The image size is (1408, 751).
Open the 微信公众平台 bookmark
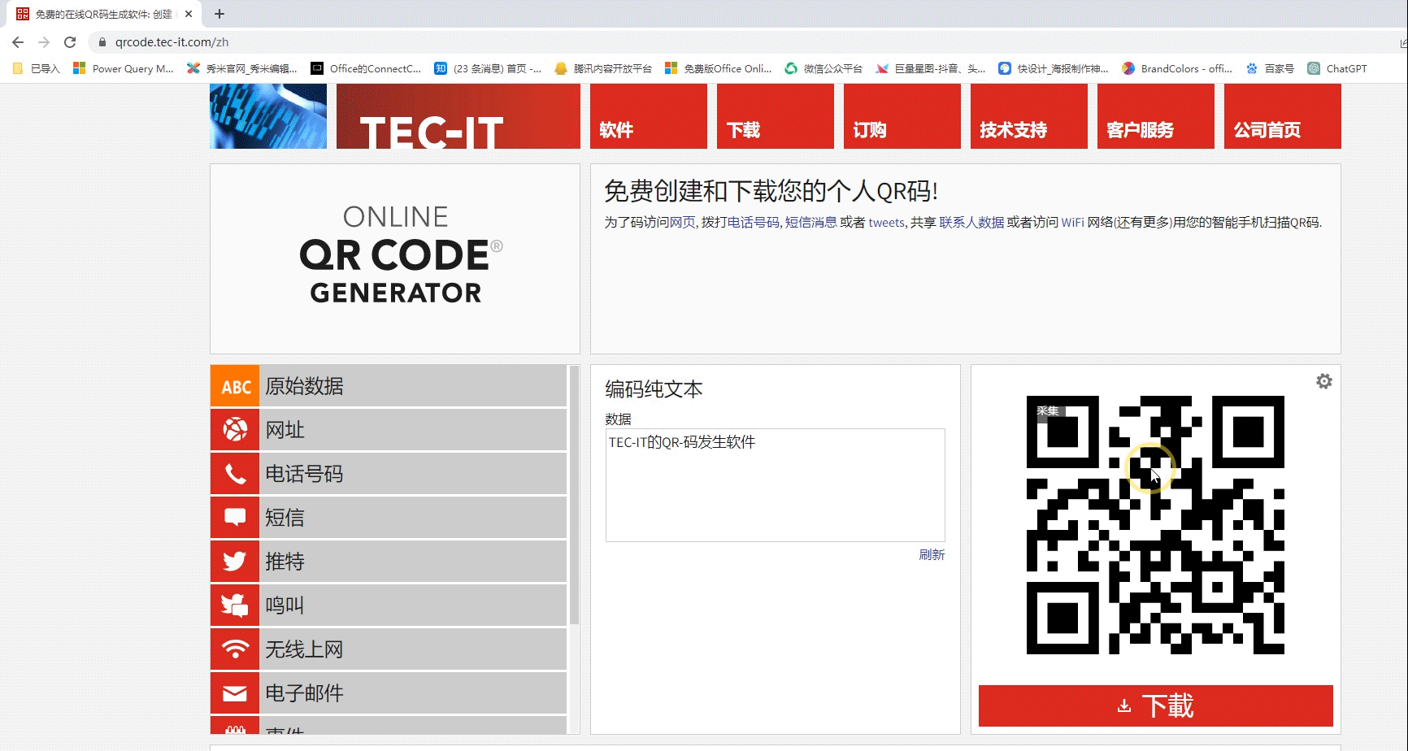coord(824,69)
